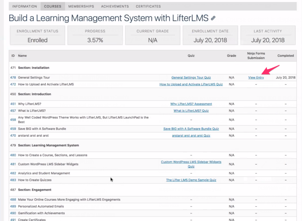Click lesson ID 451 link

click(x=13, y=104)
